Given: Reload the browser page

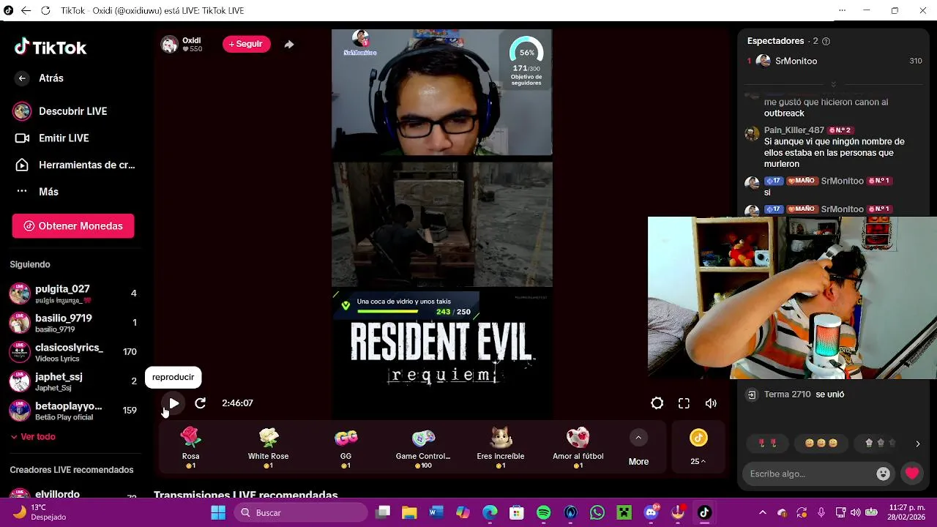Looking at the screenshot, I should (x=45, y=10).
